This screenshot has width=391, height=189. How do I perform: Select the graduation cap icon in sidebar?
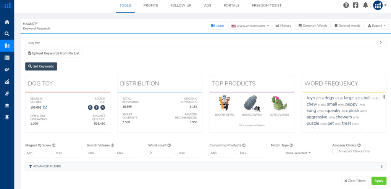(x=7, y=106)
